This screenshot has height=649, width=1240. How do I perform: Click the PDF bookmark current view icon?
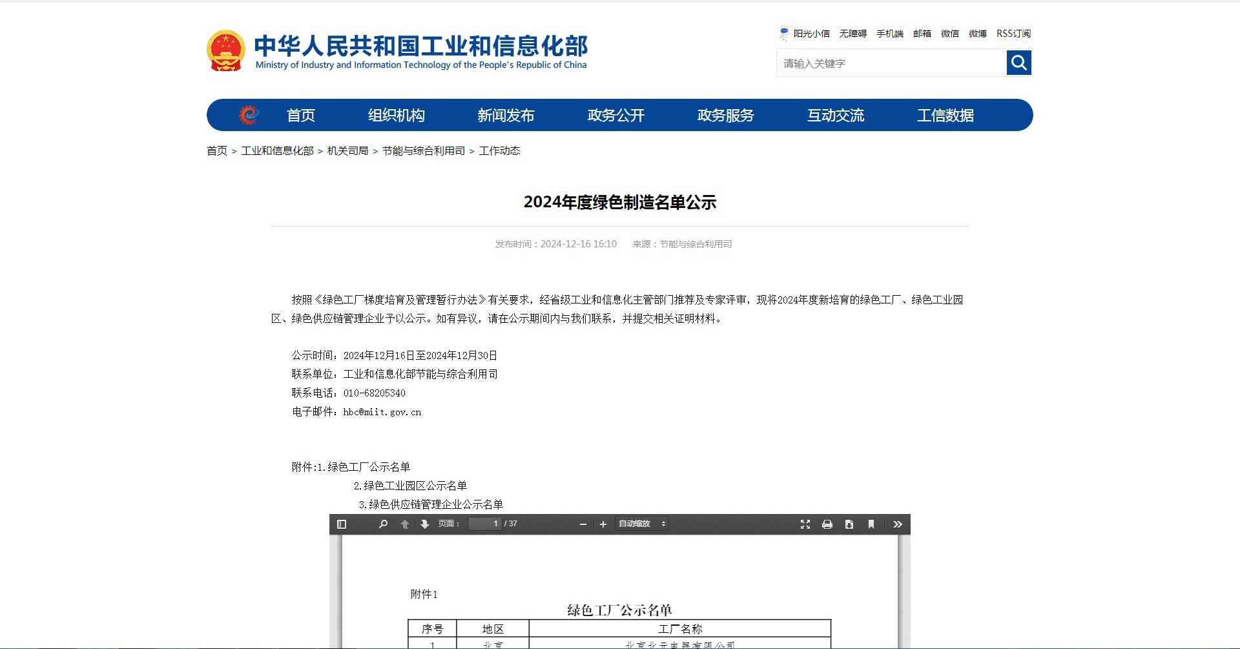click(871, 524)
